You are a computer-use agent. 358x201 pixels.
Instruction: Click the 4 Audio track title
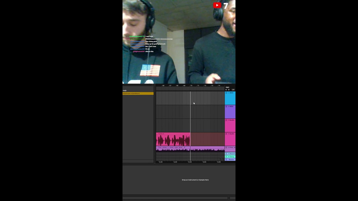231,134
